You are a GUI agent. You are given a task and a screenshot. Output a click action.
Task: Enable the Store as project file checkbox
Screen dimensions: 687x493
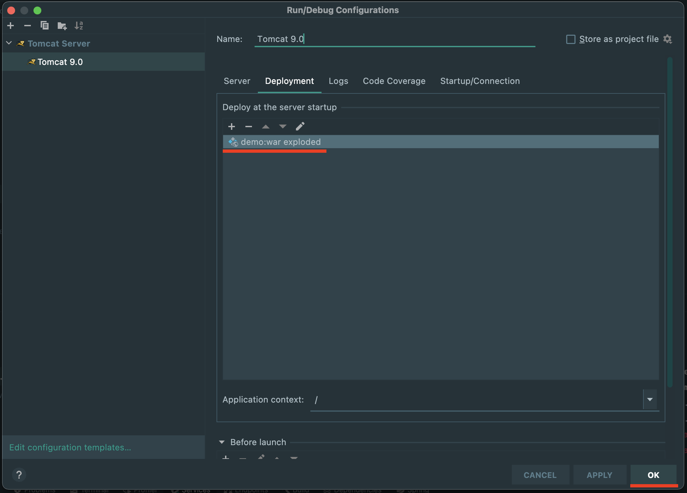571,39
